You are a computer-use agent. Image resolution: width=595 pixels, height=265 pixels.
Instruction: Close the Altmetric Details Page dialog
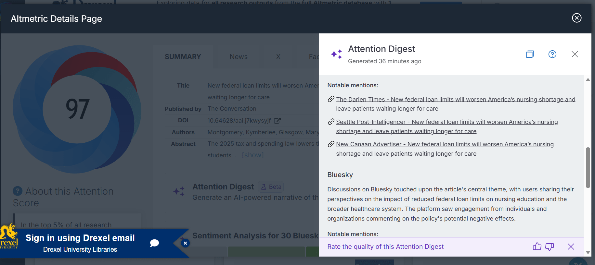coord(576,18)
